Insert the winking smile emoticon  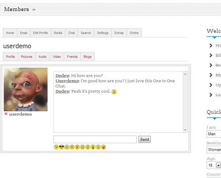click(98, 147)
